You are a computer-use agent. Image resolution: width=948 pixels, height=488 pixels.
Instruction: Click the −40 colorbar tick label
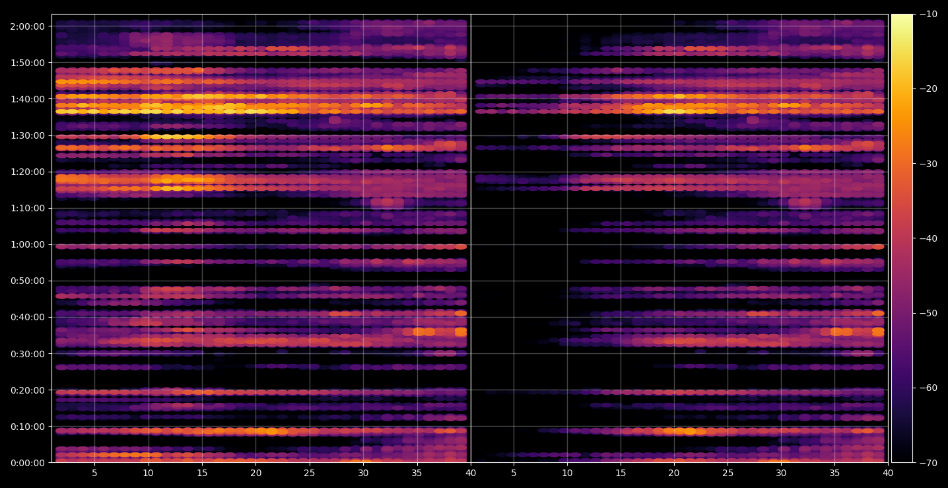(x=928, y=238)
